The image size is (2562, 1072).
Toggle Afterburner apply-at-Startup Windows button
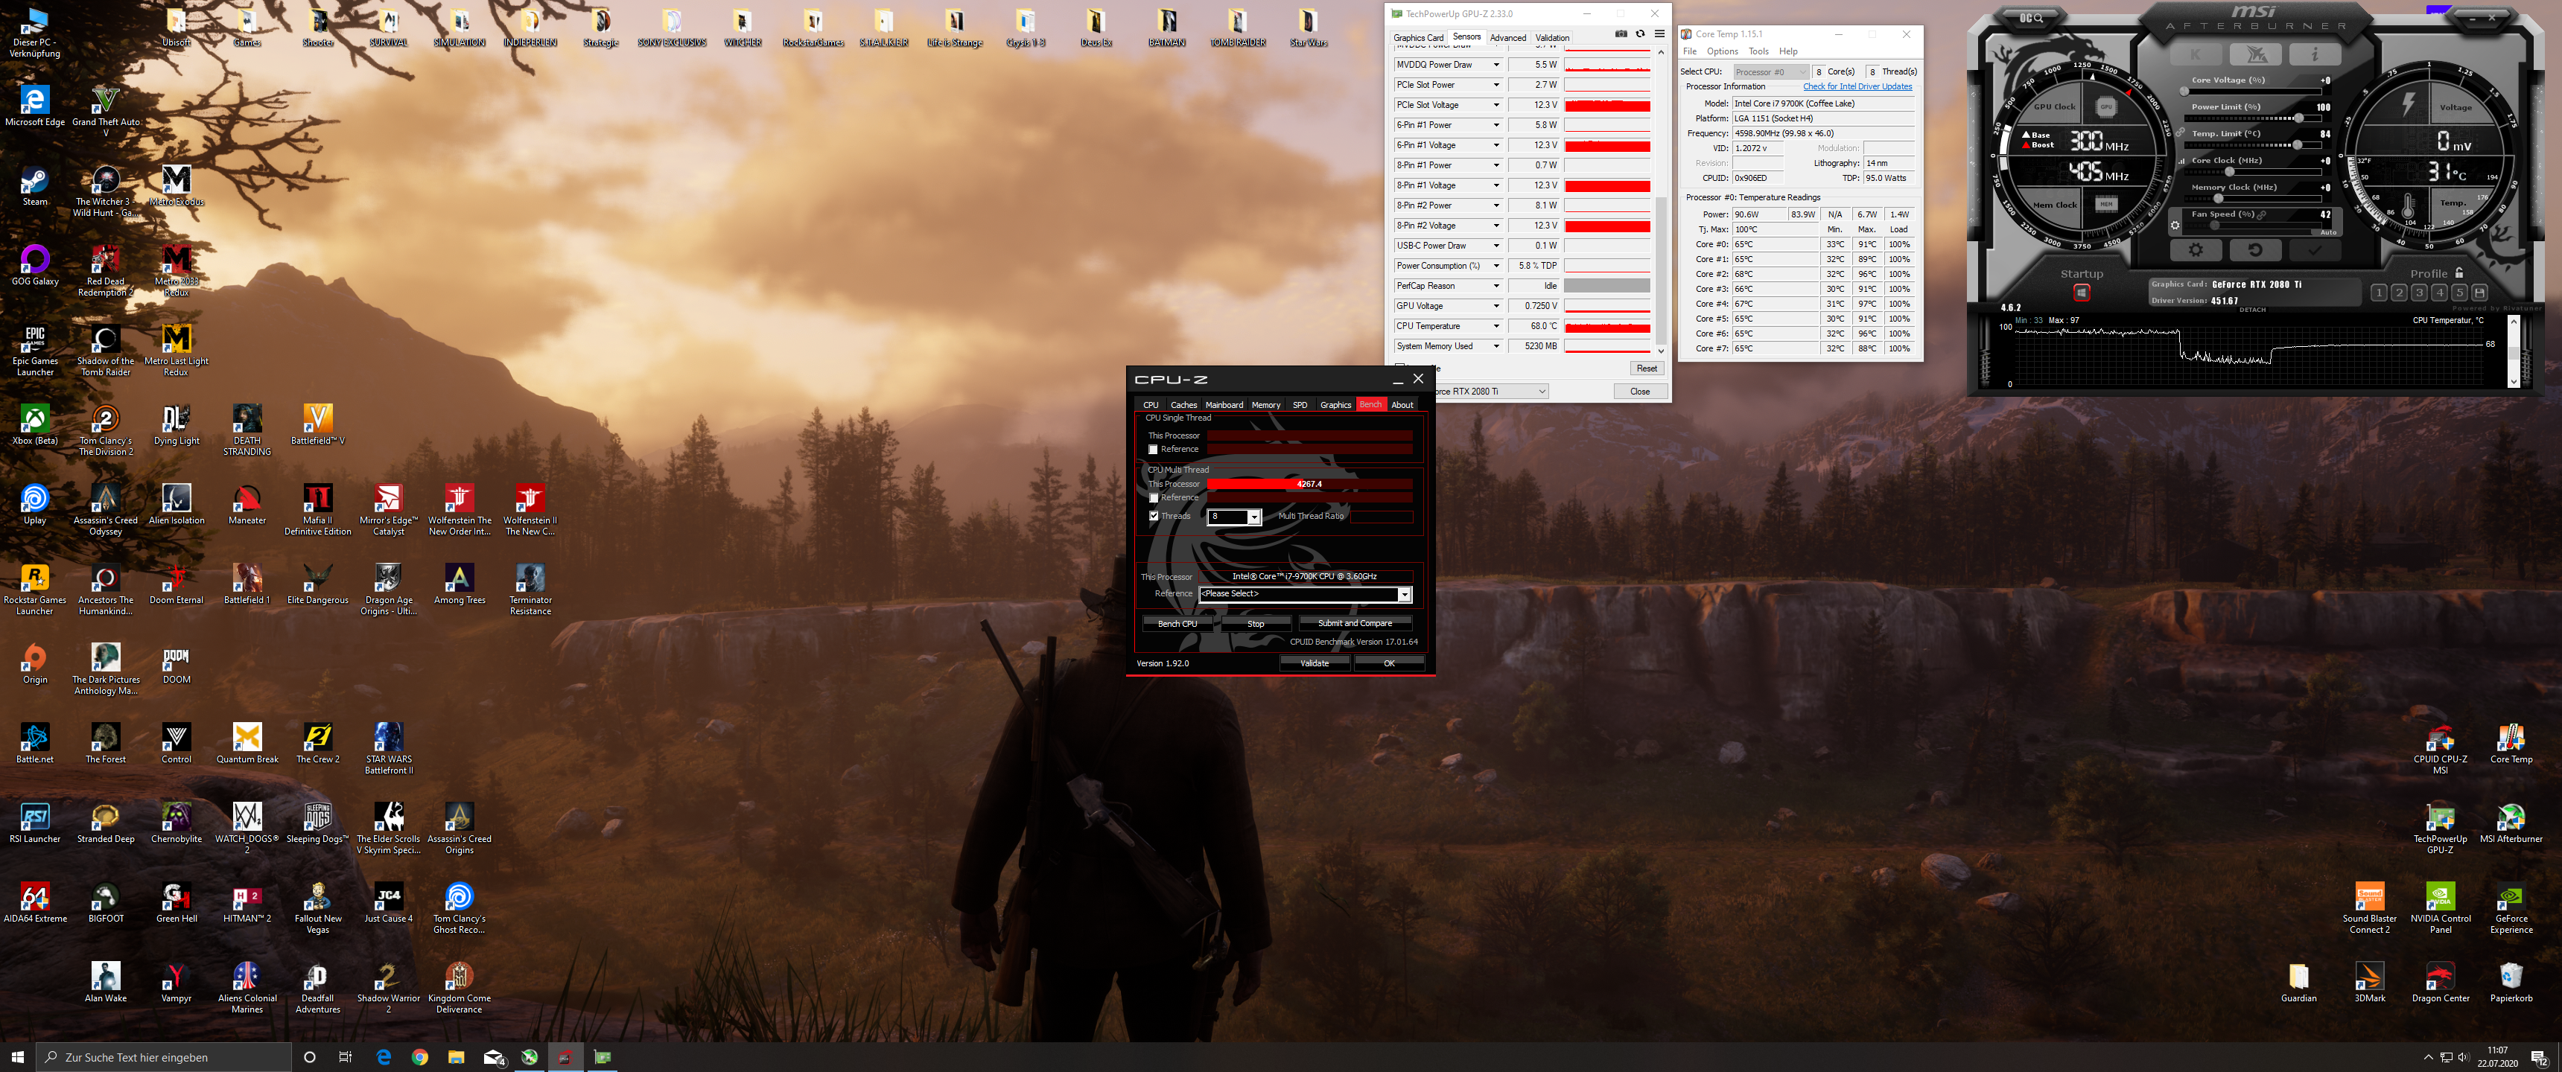2081,293
